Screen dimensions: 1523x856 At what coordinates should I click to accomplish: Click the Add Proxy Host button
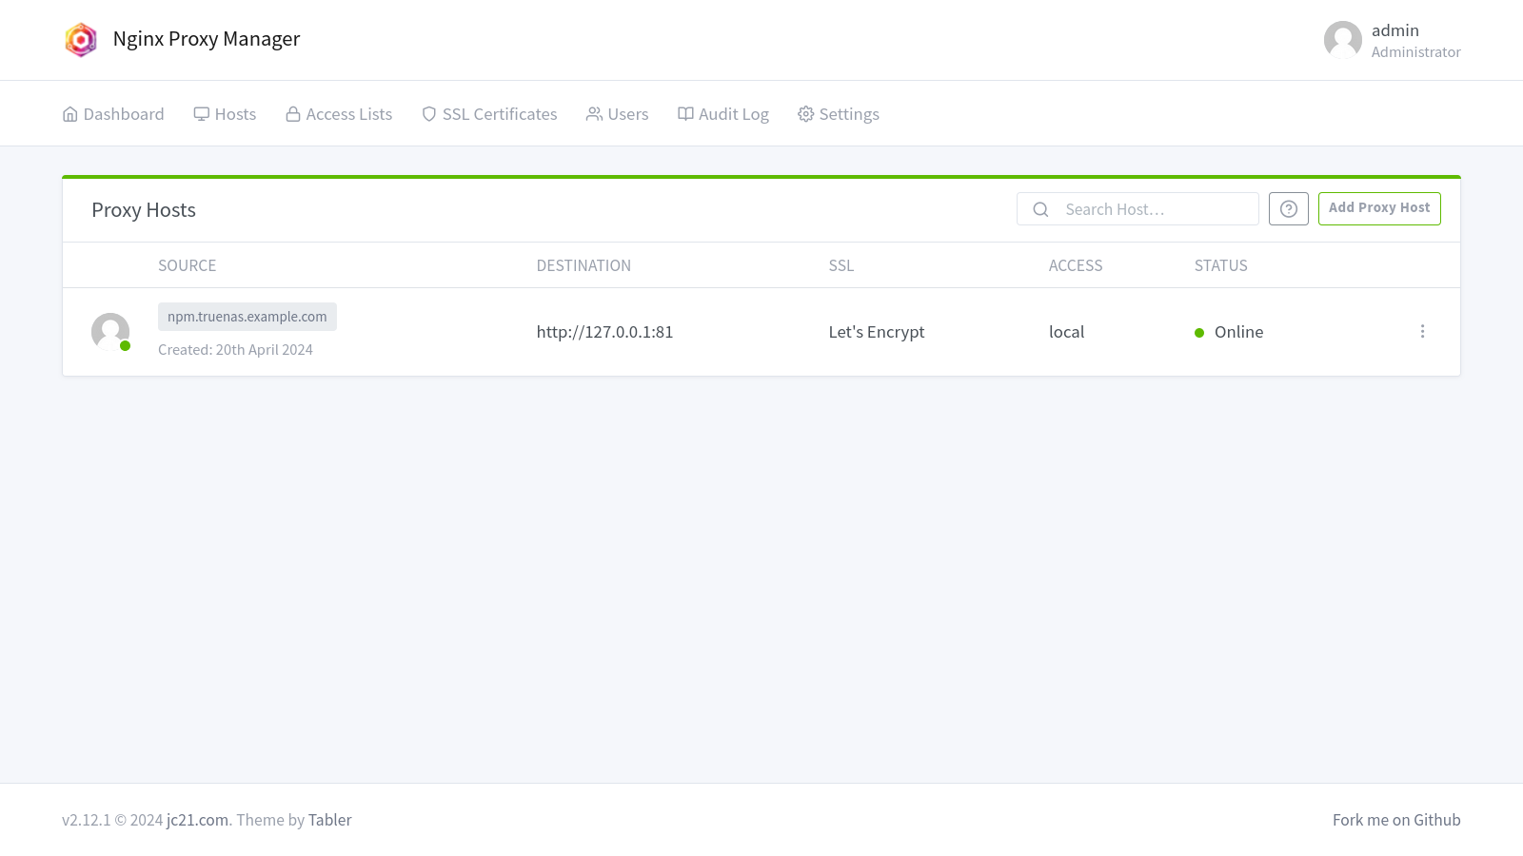coord(1379,207)
